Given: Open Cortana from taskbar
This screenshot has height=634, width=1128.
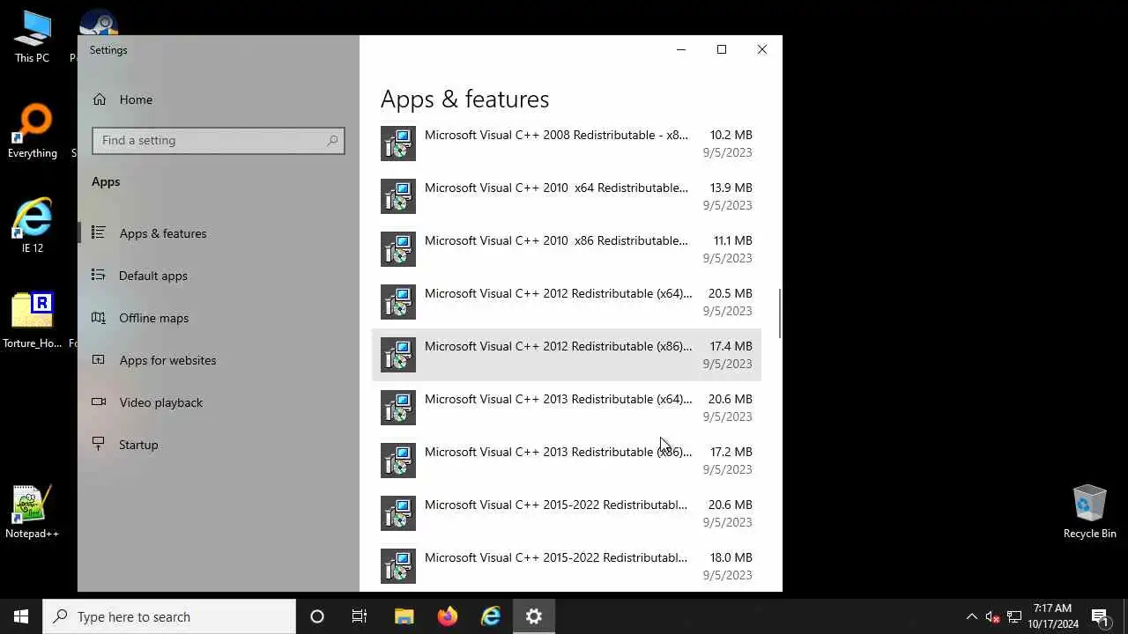Looking at the screenshot, I should 317,616.
